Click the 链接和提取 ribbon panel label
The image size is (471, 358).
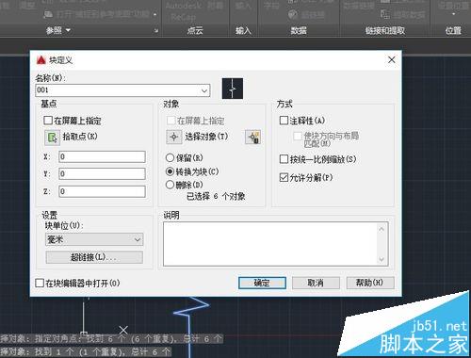point(385,30)
